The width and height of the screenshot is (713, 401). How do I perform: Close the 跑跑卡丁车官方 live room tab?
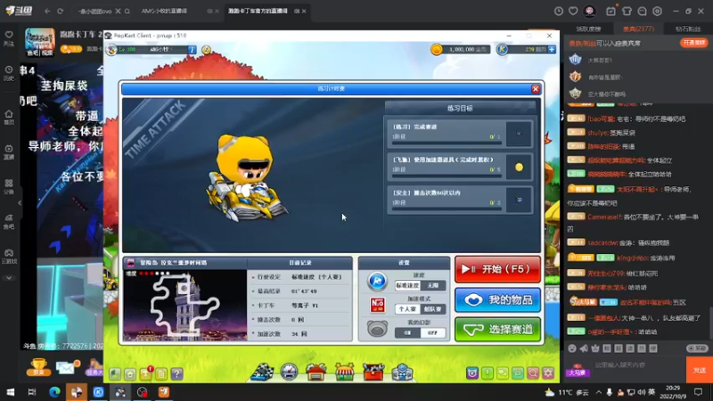click(304, 11)
